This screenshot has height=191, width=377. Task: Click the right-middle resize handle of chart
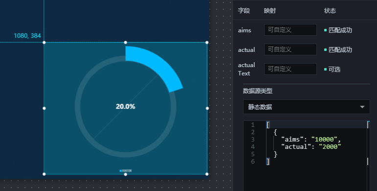coord(207,108)
